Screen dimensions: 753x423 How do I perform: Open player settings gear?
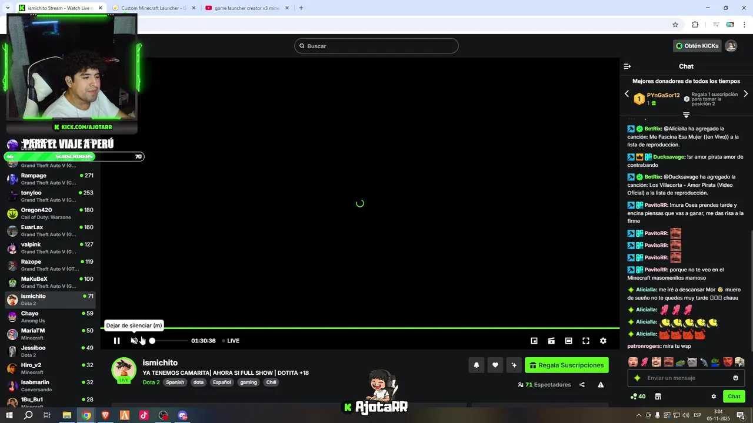tap(603, 341)
